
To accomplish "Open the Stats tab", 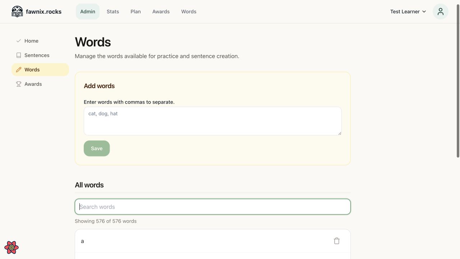I will (x=113, y=12).
